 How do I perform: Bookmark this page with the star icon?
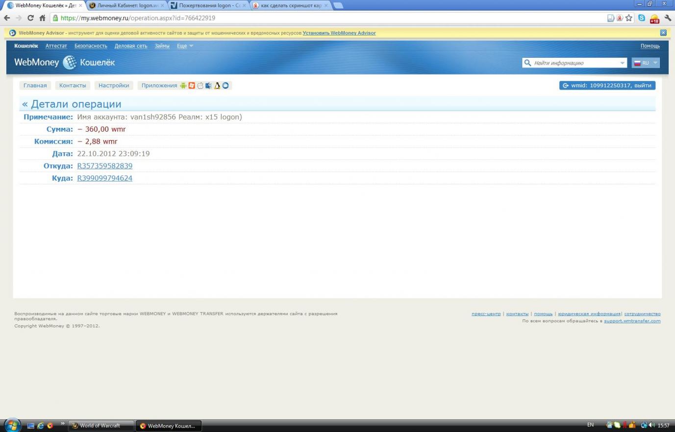629,18
